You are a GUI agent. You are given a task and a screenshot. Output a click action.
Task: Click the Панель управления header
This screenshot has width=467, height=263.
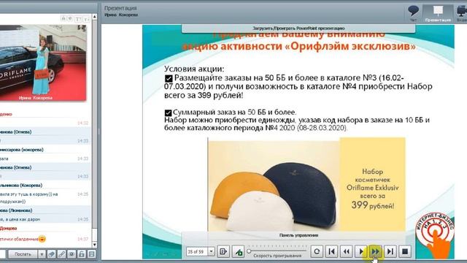click(x=298, y=235)
